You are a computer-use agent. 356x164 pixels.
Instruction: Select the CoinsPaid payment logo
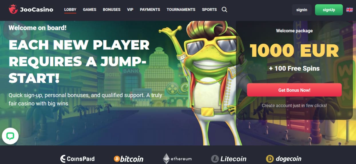pyautogui.click(x=77, y=159)
